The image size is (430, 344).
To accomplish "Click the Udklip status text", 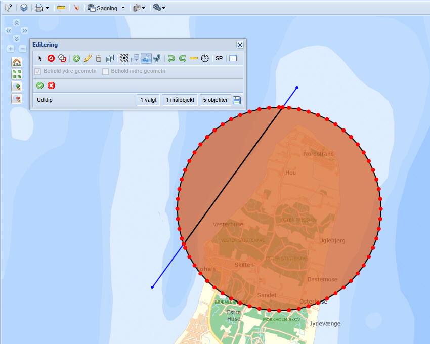I will 45,100.
